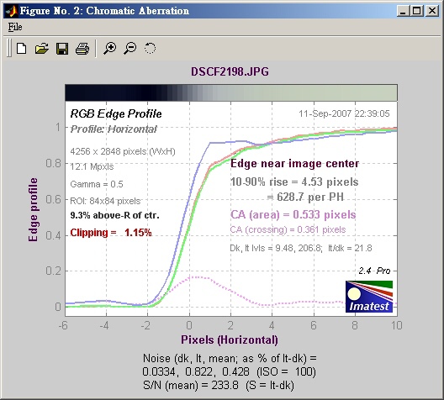Maximize the Chromatic Aberration figure window
The image size is (444, 400).
click(x=417, y=11)
